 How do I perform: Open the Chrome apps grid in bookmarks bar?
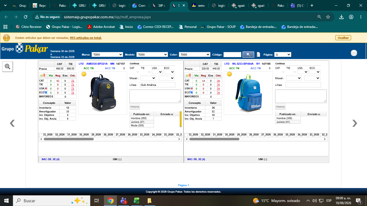click(5, 27)
